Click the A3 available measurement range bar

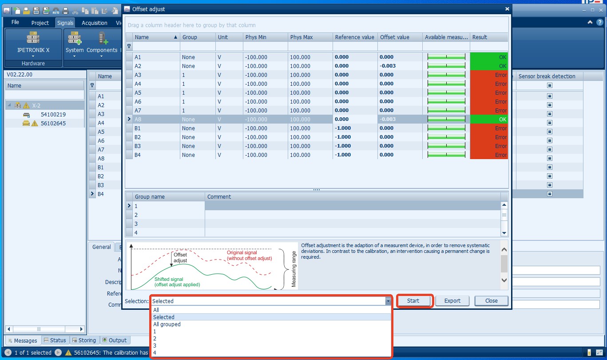pyautogui.click(x=446, y=75)
